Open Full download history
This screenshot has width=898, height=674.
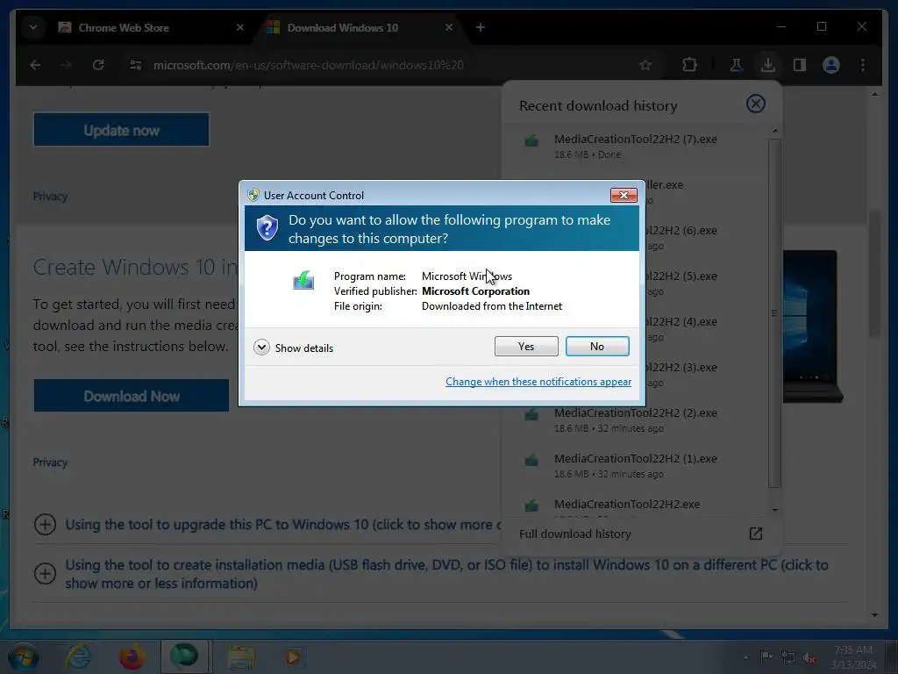pyautogui.click(x=574, y=534)
